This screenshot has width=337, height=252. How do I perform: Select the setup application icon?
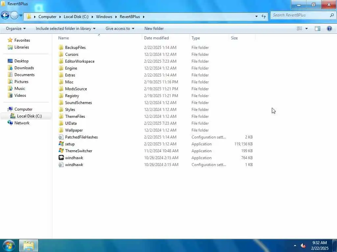point(61,144)
